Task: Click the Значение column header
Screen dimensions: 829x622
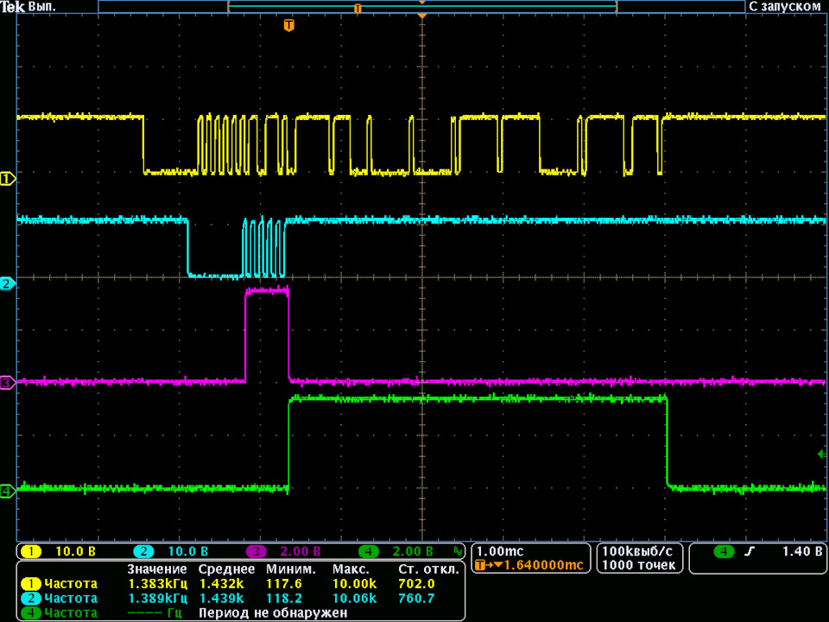Action: 156,569
